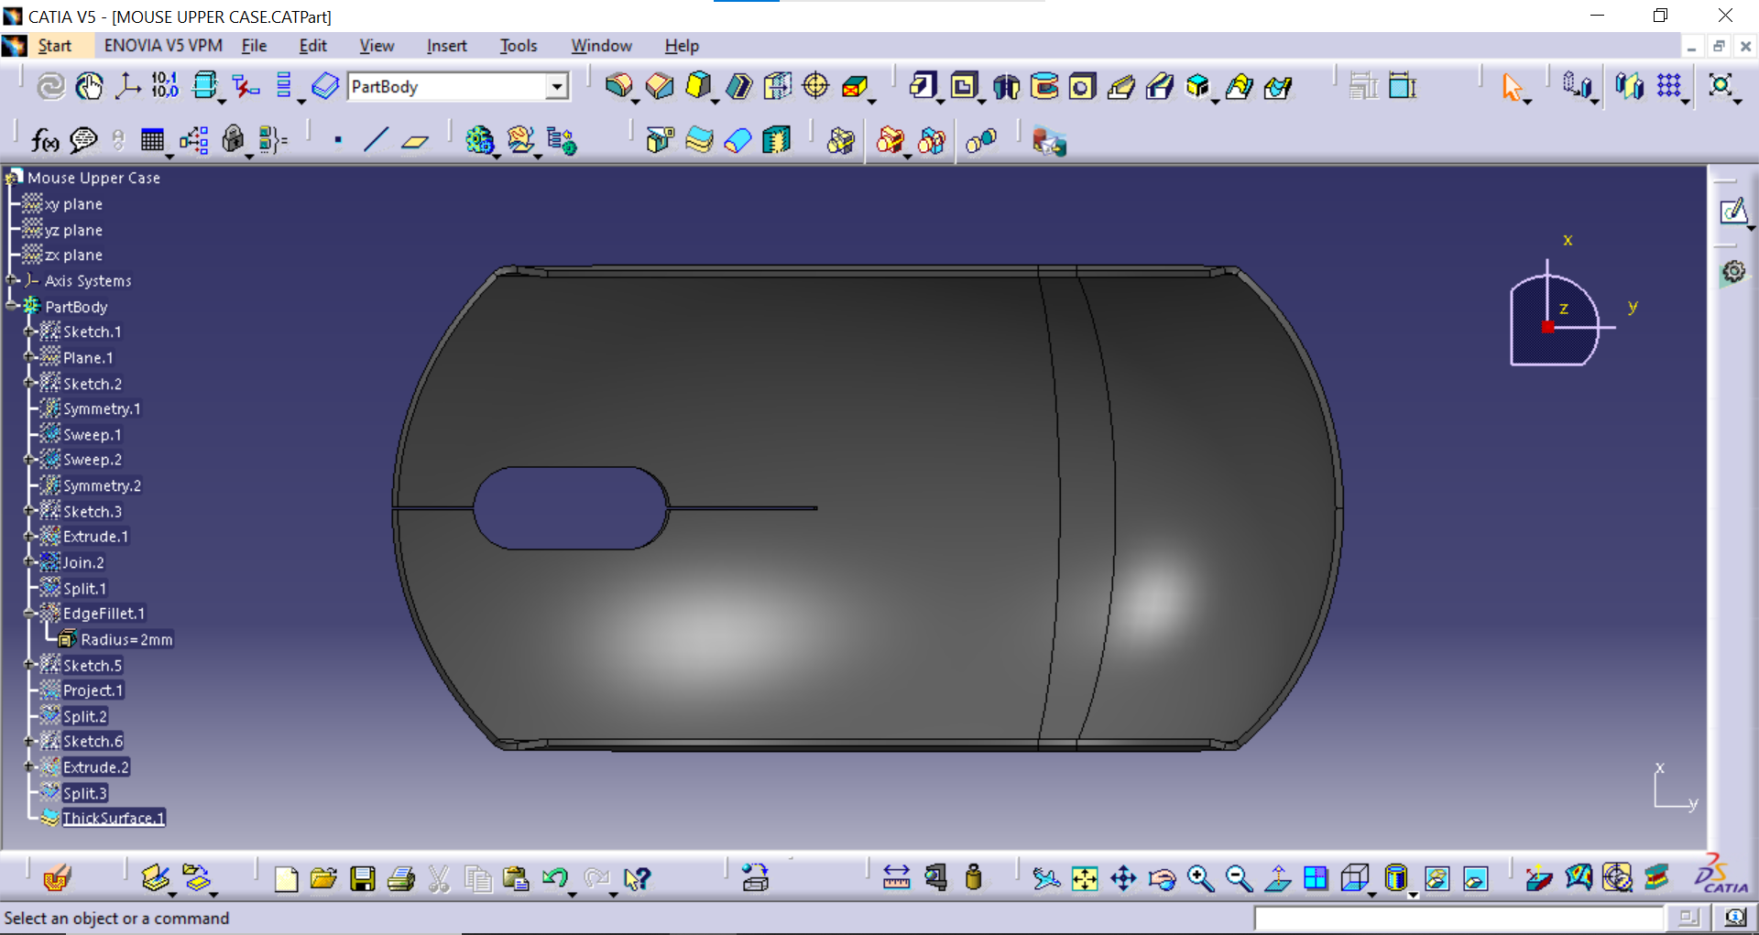Screen dimensions: 1759x935
Task: Click the Thick Surface tool icon
Action: pyautogui.click(x=699, y=140)
